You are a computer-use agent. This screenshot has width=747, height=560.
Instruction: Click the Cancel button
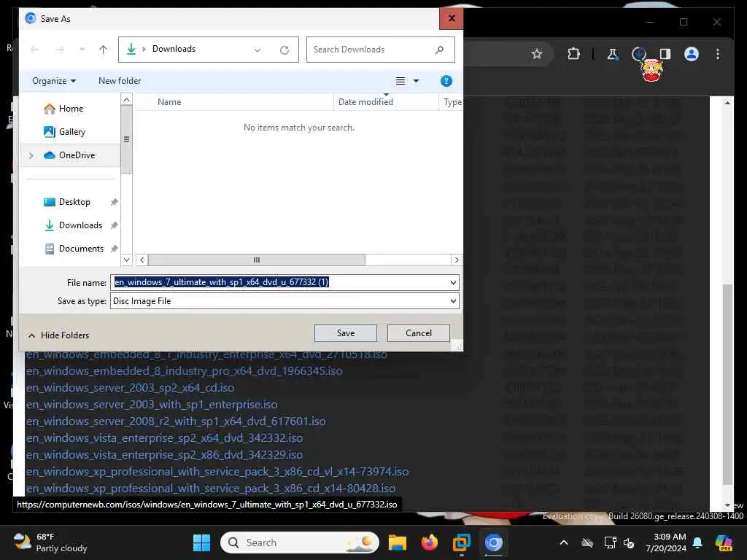click(x=418, y=333)
